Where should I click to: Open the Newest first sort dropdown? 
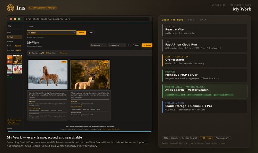click(117, 45)
